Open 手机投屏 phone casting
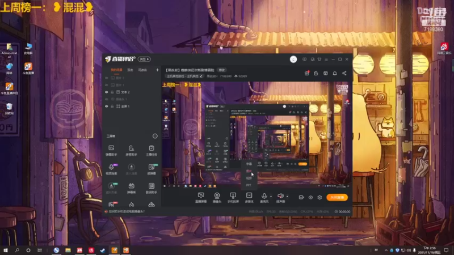 coord(233,198)
